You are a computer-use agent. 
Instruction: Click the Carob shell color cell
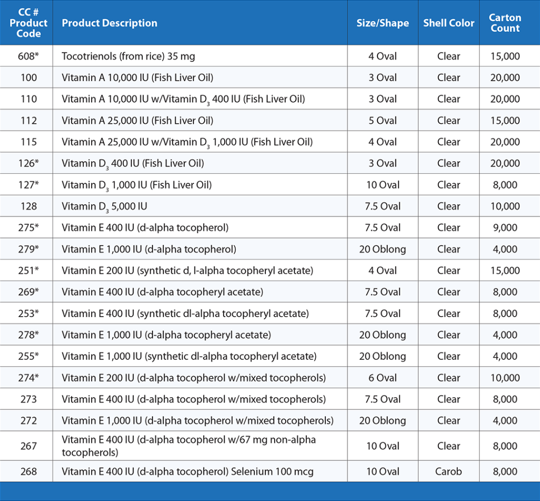click(449, 471)
